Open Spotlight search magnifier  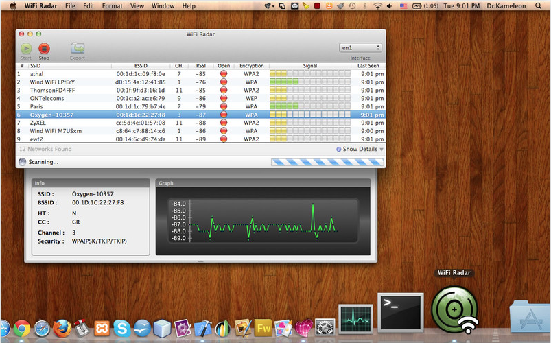coord(538,5)
